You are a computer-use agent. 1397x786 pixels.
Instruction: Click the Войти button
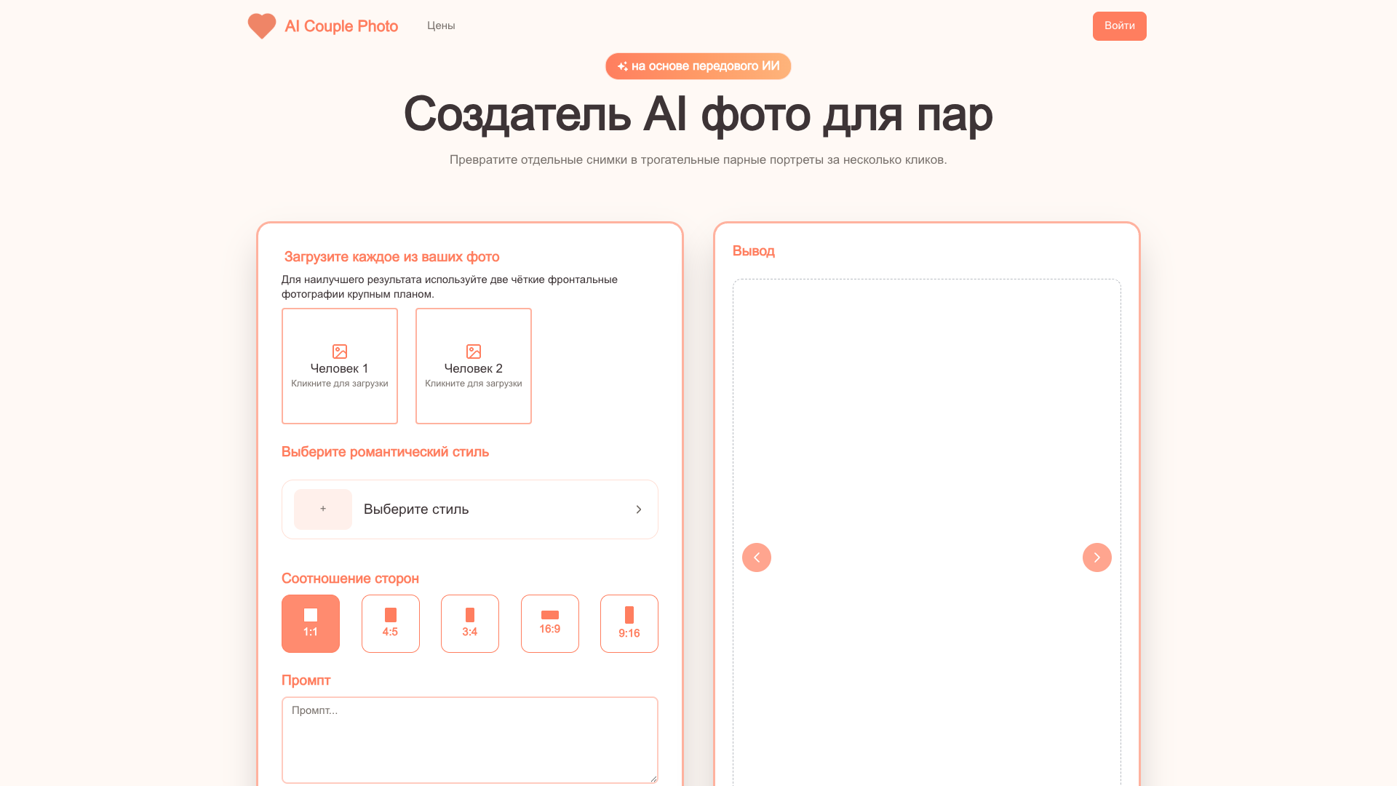pos(1120,26)
